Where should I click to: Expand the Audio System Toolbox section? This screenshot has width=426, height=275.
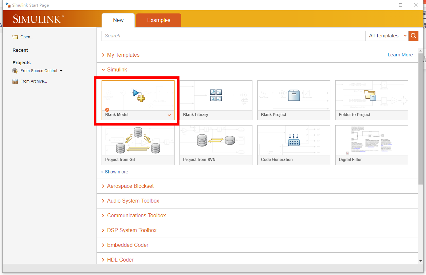tap(130, 201)
